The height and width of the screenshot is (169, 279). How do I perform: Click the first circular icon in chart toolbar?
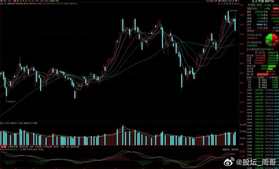click(x=219, y=4)
